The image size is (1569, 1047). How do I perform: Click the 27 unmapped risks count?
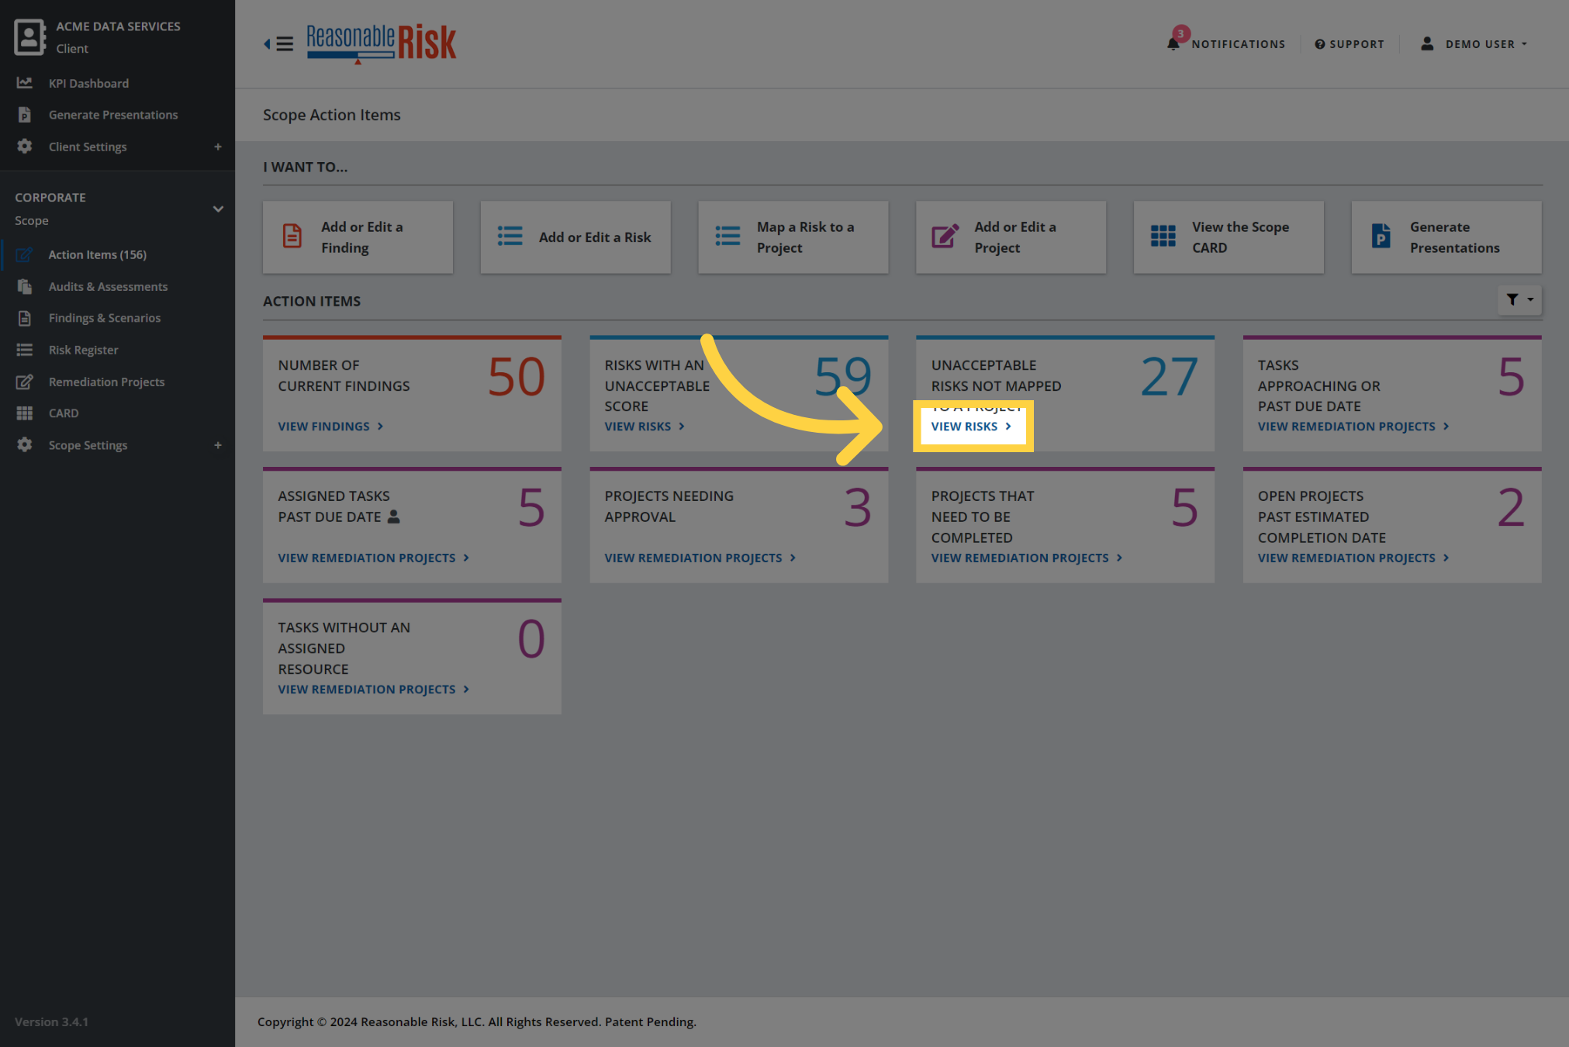point(1170,377)
